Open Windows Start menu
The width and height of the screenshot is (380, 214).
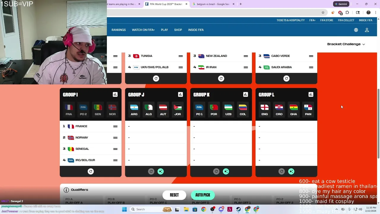click(124, 209)
